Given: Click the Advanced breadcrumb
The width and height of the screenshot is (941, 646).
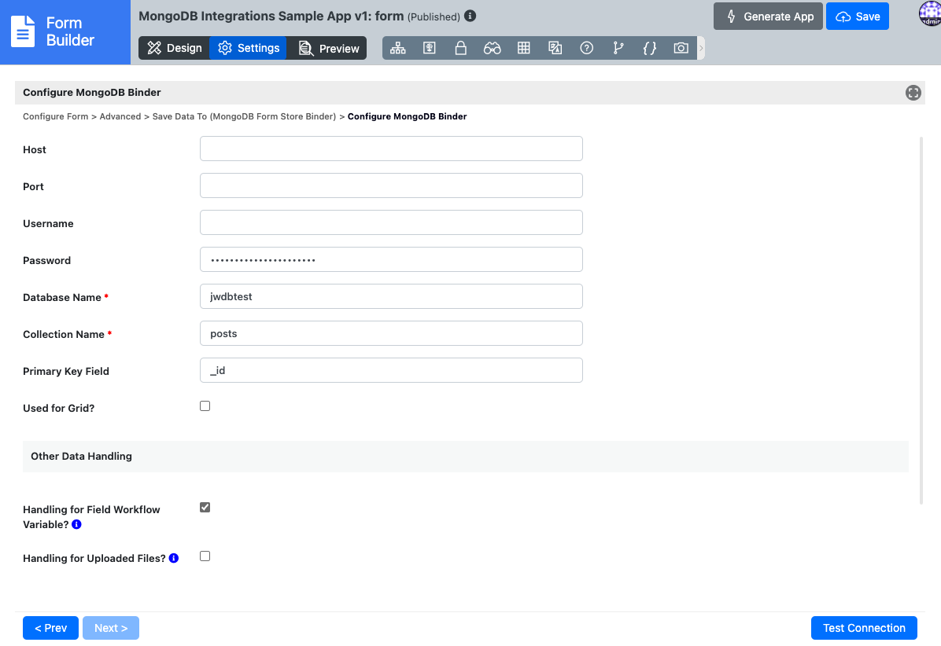Looking at the screenshot, I should pyautogui.click(x=120, y=116).
